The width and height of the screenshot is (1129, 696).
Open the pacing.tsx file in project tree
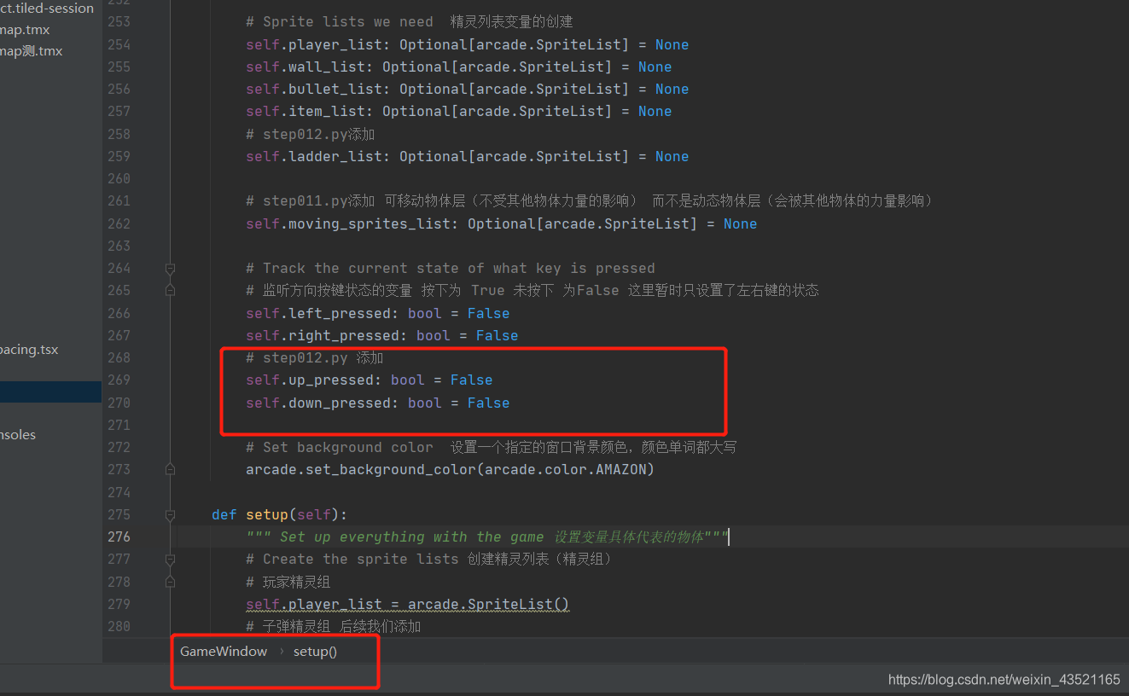tap(29, 350)
